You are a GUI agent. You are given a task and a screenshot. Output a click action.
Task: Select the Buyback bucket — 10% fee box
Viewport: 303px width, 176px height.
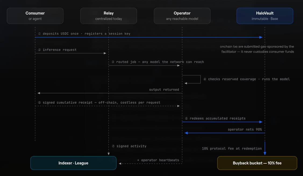(257, 163)
